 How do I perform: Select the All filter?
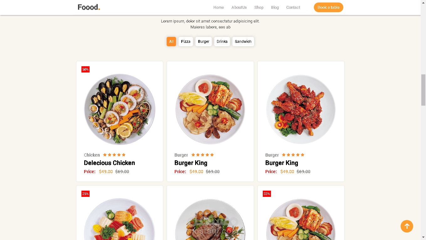click(171, 42)
